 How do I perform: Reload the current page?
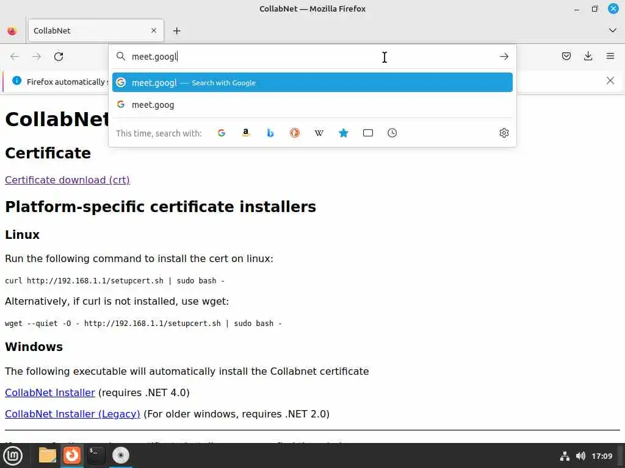(x=59, y=57)
